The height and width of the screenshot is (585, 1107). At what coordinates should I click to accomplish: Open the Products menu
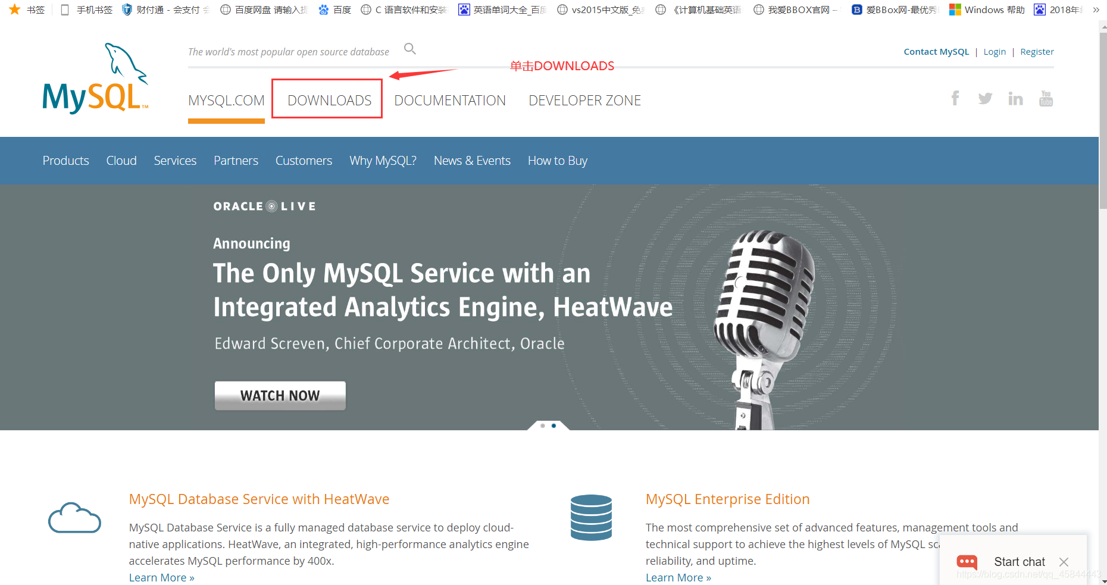tap(65, 161)
